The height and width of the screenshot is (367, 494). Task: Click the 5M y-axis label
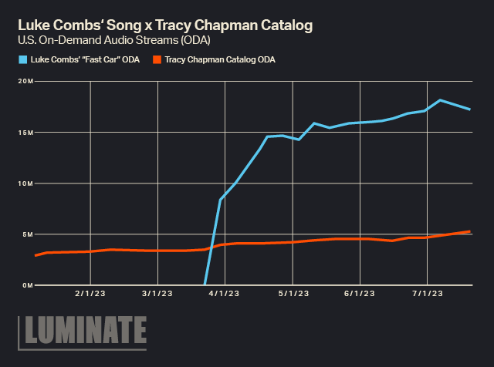click(x=27, y=234)
